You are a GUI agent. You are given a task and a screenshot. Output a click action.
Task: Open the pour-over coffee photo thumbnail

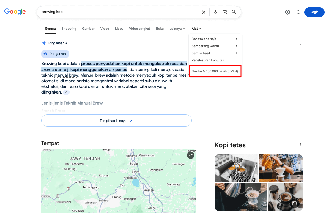click(x=281, y=168)
